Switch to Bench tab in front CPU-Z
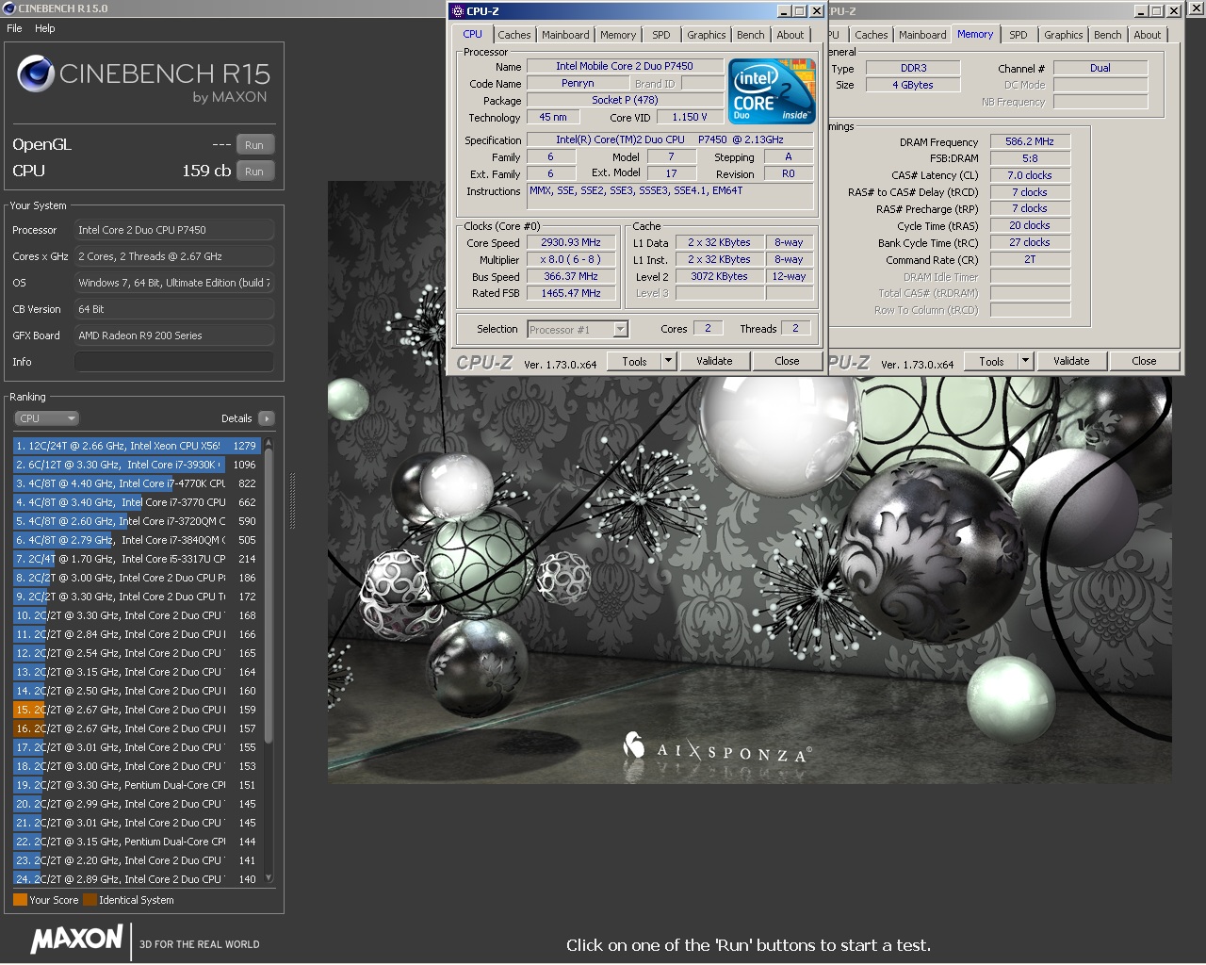 click(x=751, y=35)
